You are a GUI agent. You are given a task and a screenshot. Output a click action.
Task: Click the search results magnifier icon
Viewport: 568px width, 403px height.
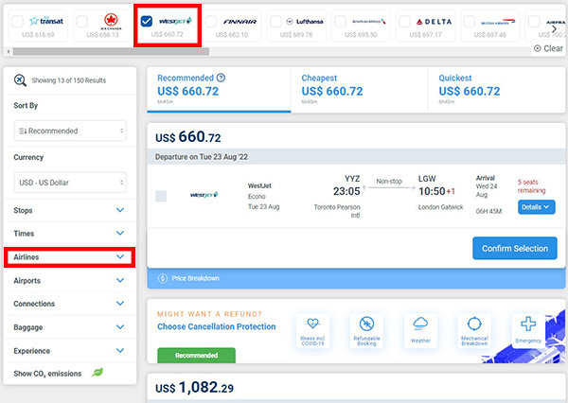20,80
